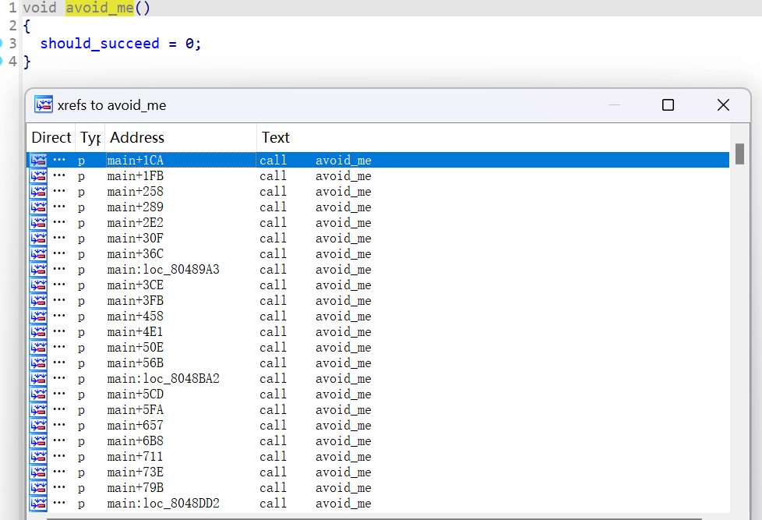The height and width of the screenshot is (520, 762).
Task: Click the xref icon of the main+2E2 row
Action: click(38, 222)
